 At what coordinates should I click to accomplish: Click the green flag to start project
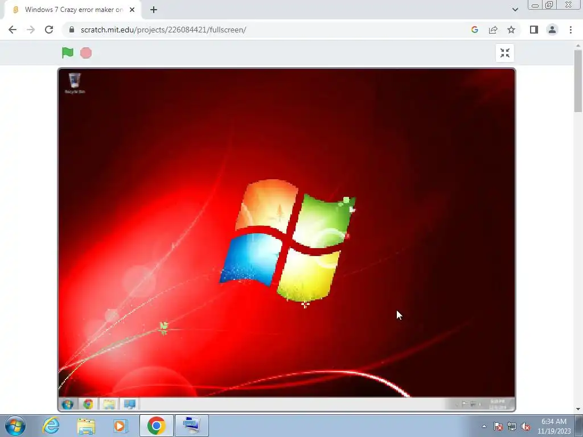click(x=68, y=53)
